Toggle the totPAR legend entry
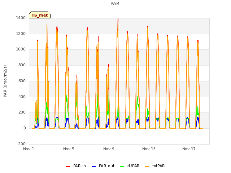Image resolution: width=231 pixels, height=173 pixels. [155, 166]
